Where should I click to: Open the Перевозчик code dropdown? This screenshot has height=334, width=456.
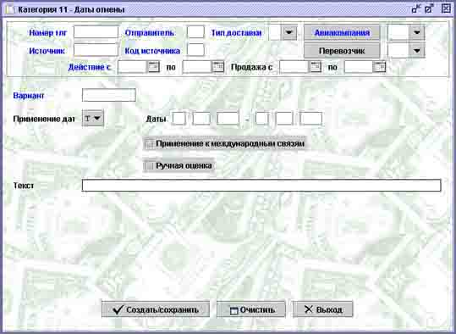pyautogui.click(x=417, y=51)
